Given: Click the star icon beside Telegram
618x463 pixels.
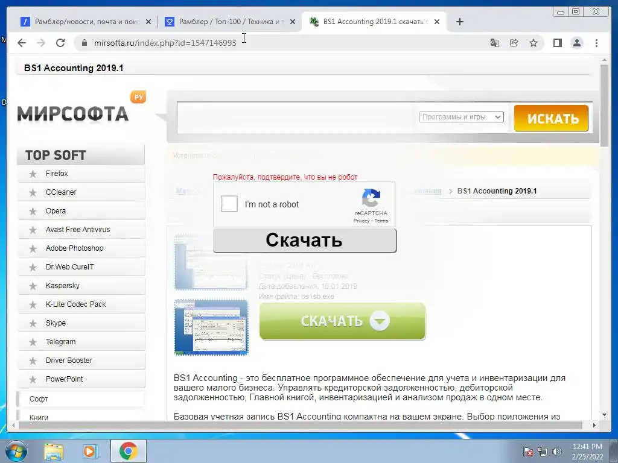Looking at the screenshot, I should click(x=33, y=342).
